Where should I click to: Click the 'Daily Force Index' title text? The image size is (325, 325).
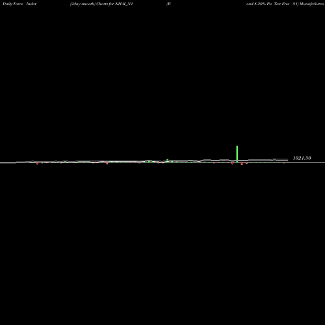(x=19, y=4)
